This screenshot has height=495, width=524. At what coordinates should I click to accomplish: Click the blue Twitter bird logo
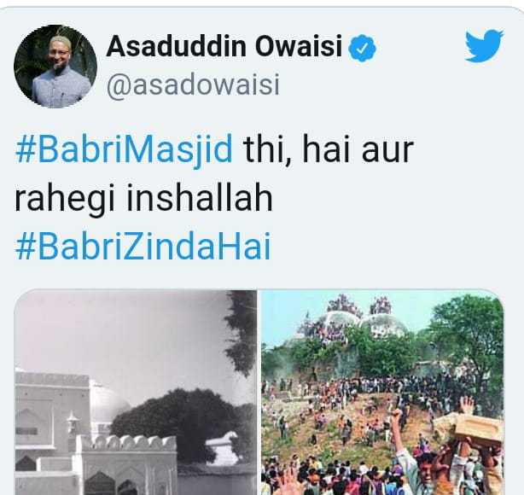coord(484,46)
